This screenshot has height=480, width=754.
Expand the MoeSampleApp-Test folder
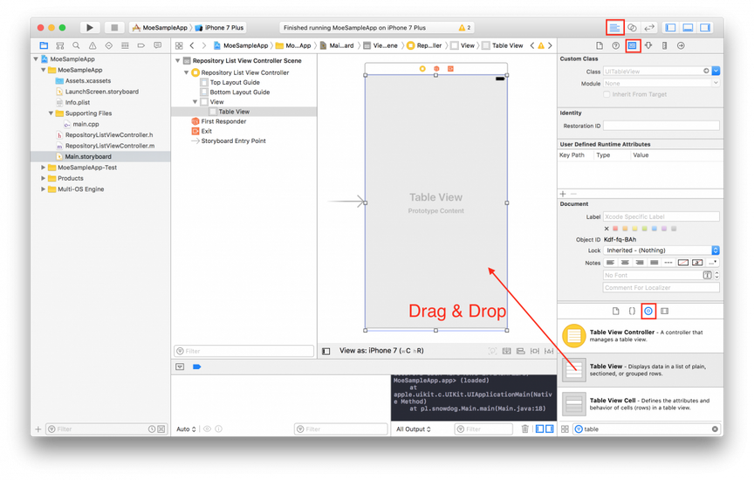click(x=44, y=168)
